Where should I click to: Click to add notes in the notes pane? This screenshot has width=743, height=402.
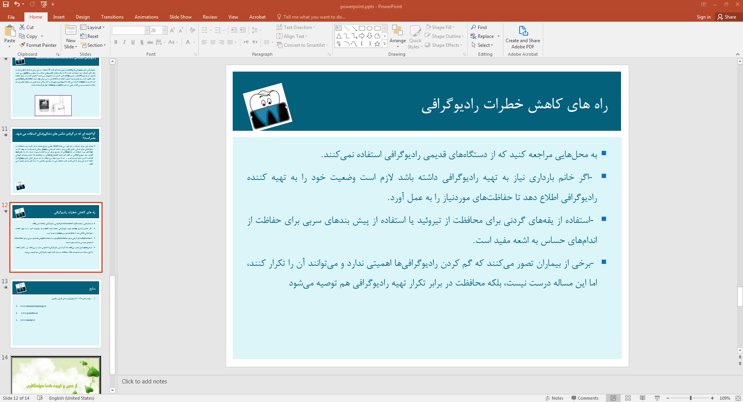click(144, 381)
